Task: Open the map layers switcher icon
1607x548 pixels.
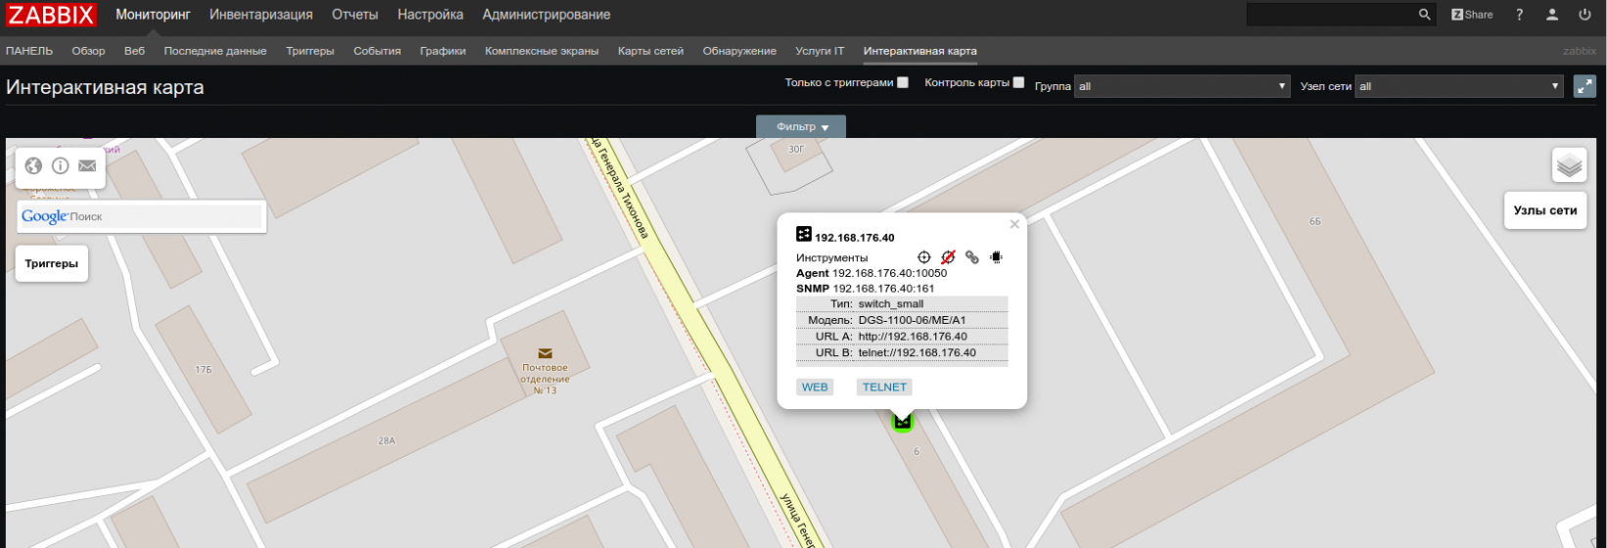Action: 1569,165
